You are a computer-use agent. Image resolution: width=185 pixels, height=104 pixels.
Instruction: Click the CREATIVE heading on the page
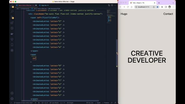(x=147, y=53)
